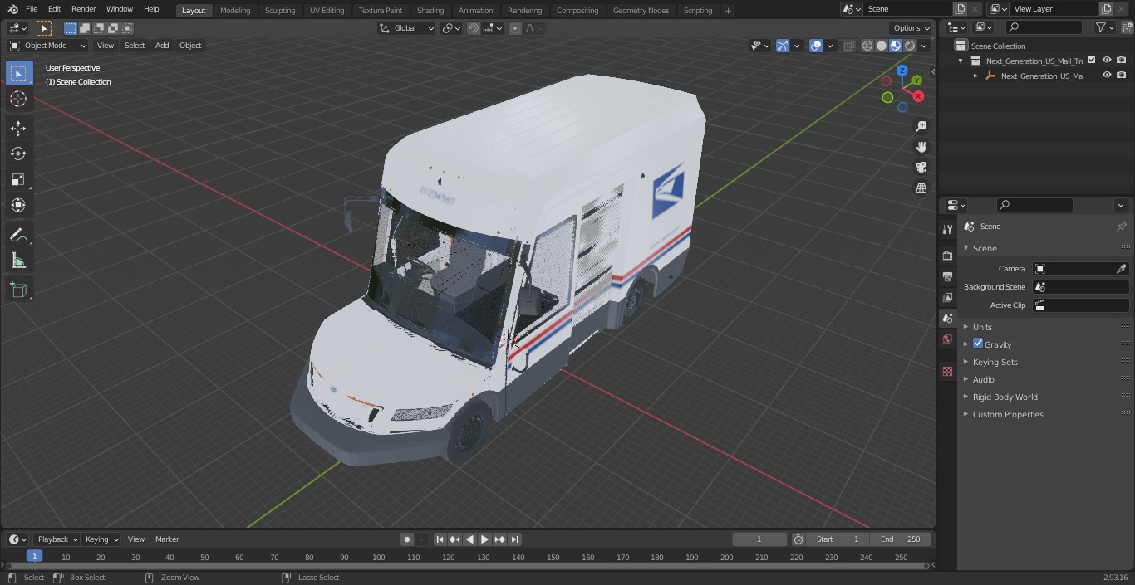The image size is (1135, 585).
Task: Toggle viewport overlays button
Action: 816,46
